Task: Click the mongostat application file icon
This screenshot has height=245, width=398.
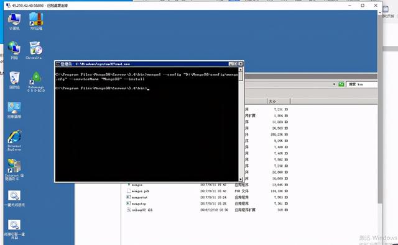Action: point(129,197)
